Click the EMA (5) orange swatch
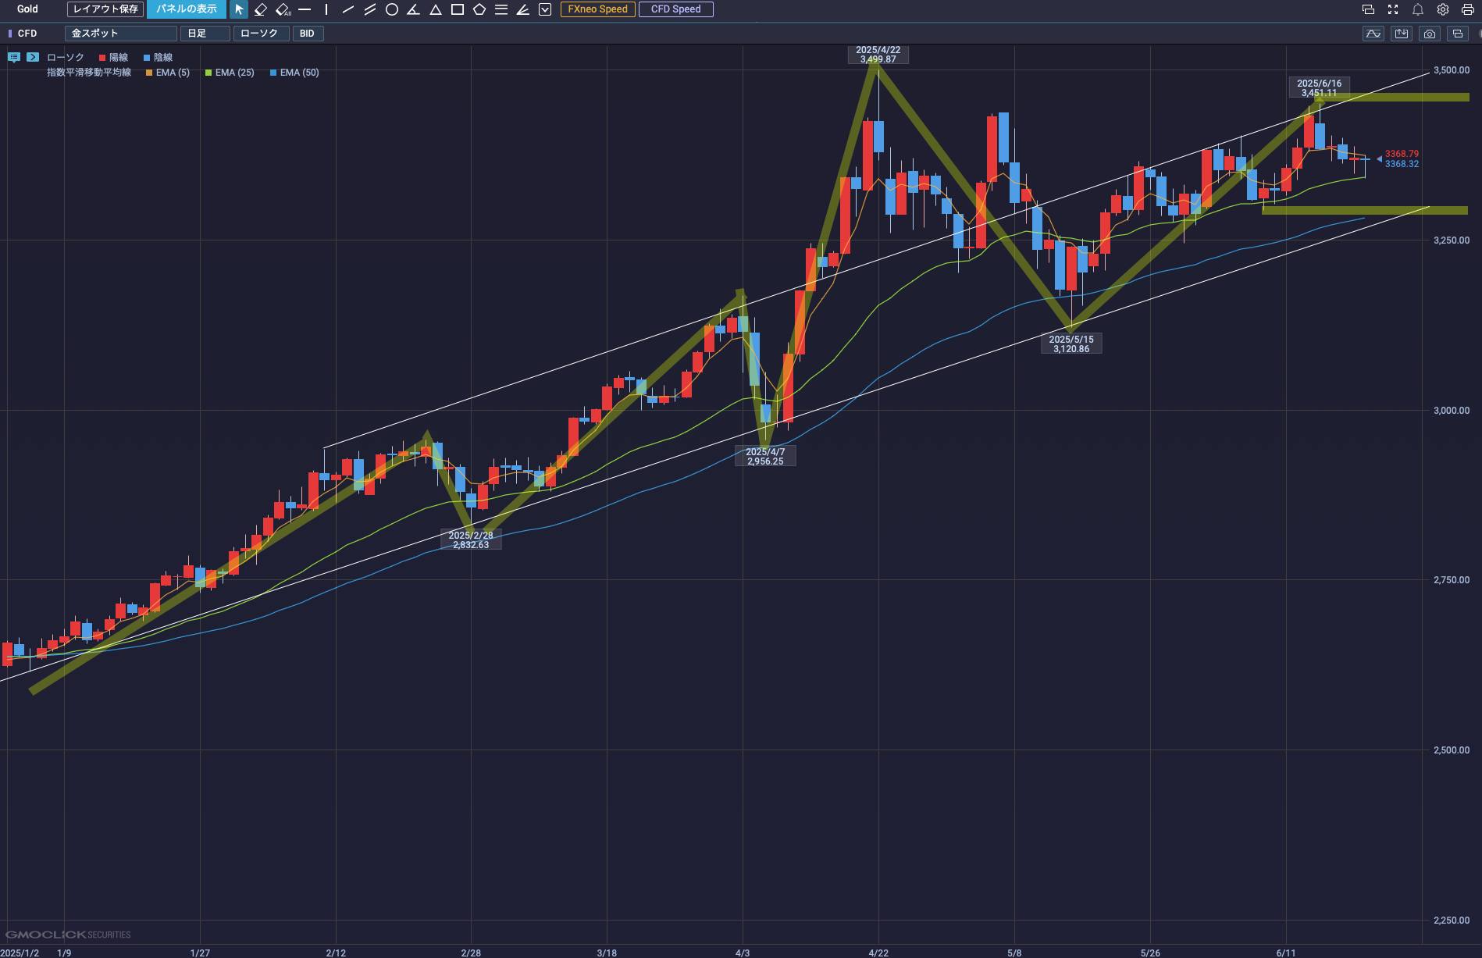Image resolution: width=1482 pixels, height=958 pixels. [149, 73]
